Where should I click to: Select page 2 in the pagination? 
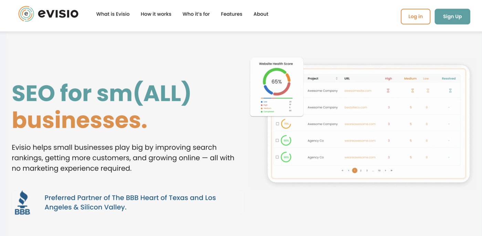click(360, 170)
